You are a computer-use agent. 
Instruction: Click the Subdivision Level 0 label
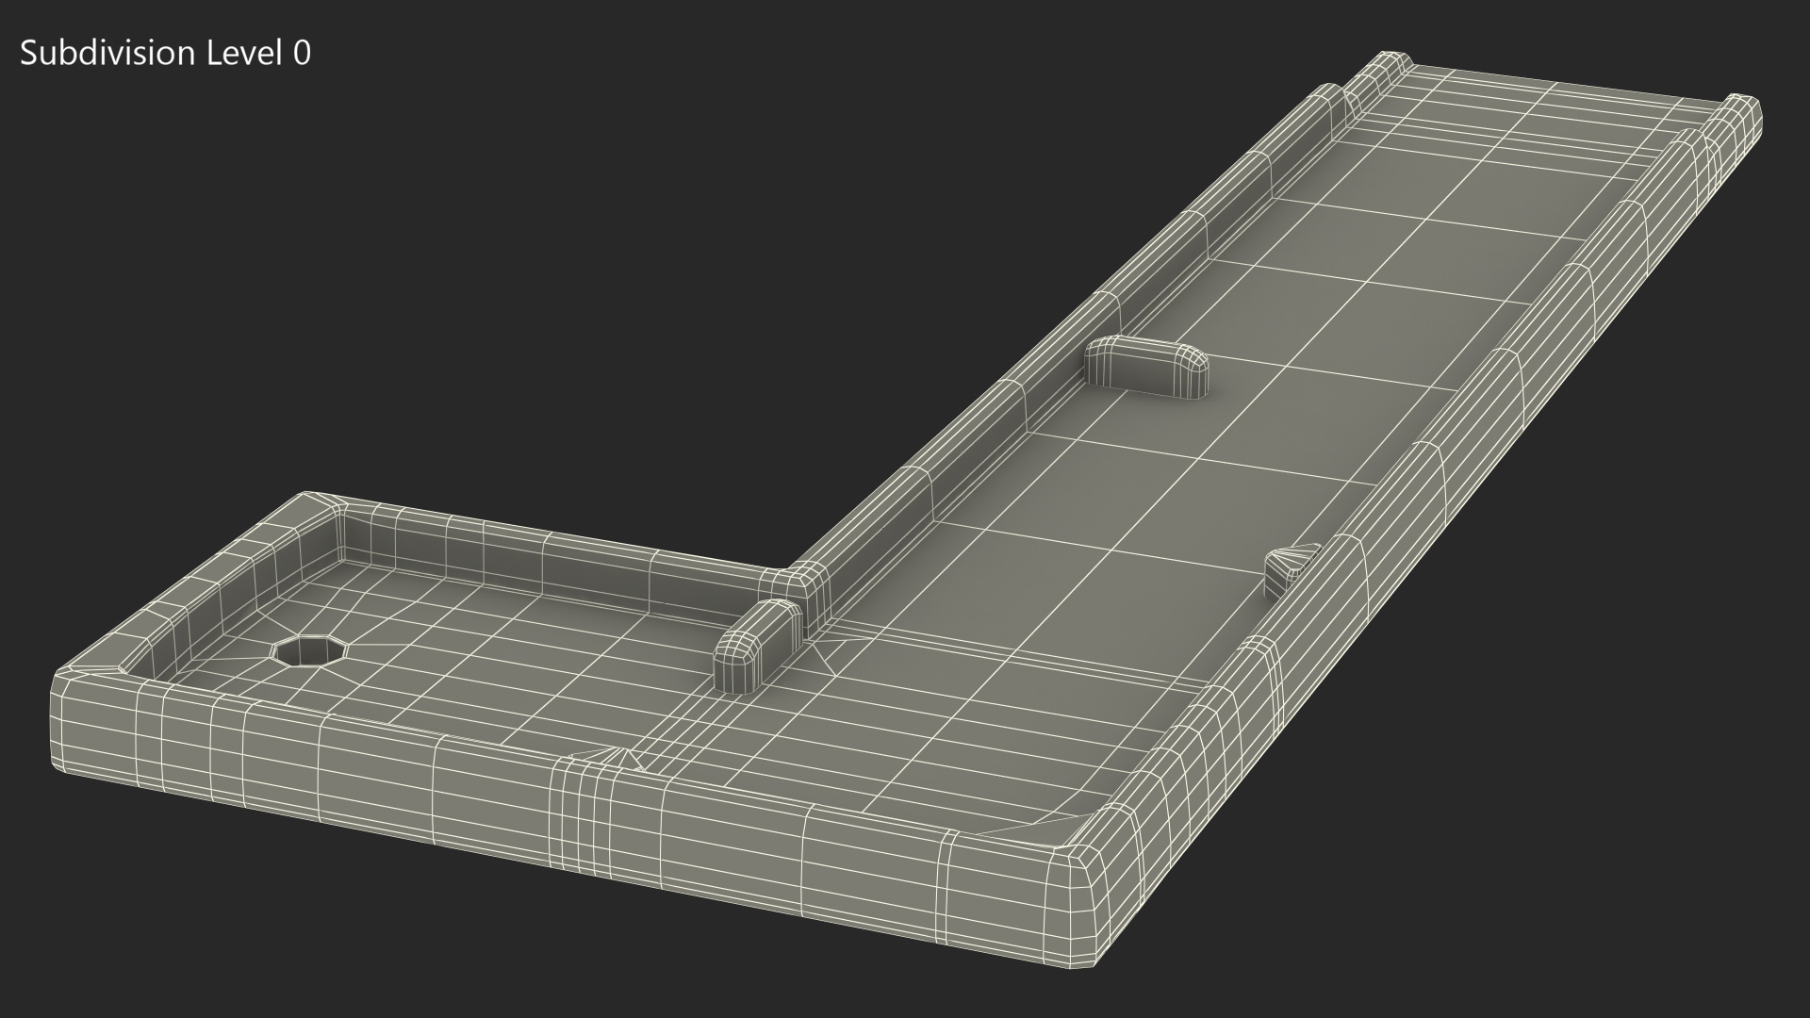pos(165,54)
